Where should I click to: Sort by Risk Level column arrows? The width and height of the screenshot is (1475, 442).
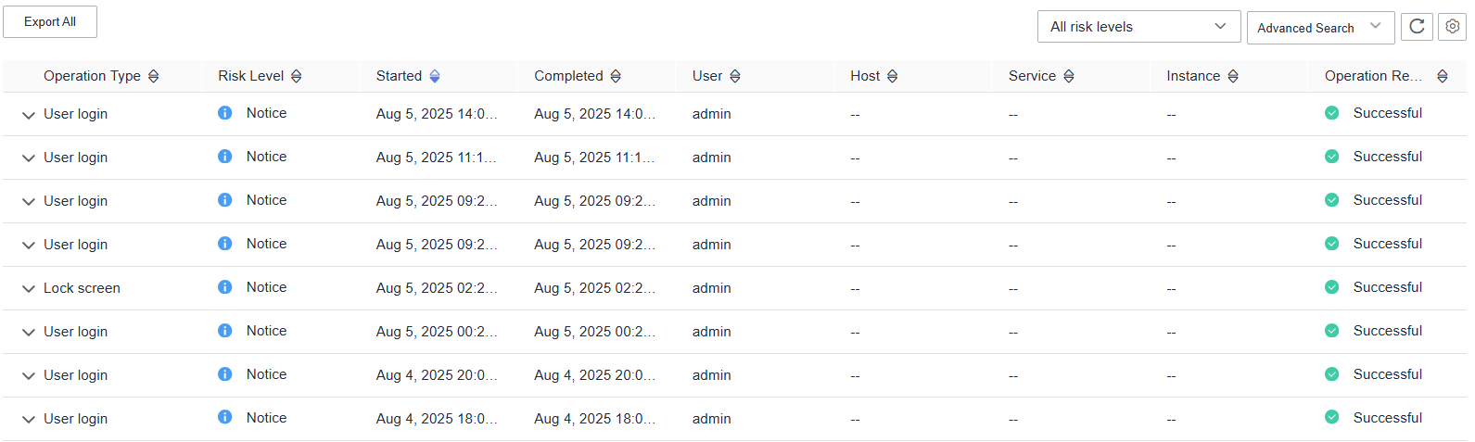pyautogui.click(x=297, y=76)
